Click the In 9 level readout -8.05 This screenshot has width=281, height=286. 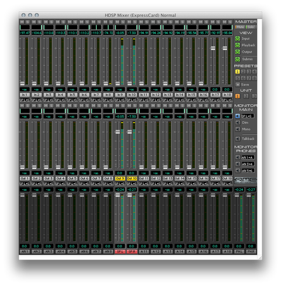click(120, 33)
